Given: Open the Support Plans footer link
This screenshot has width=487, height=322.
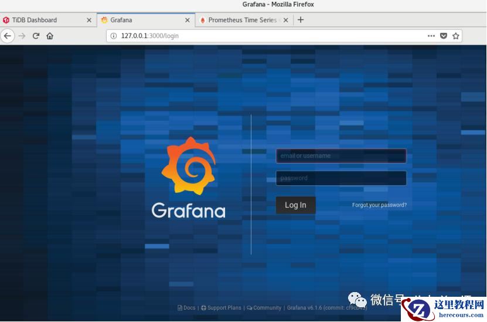Looking at the screenshot, I should pos(221,308).
